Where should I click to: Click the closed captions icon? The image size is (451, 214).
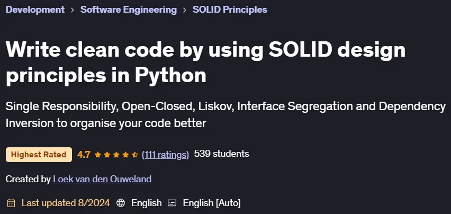(172, 203)
